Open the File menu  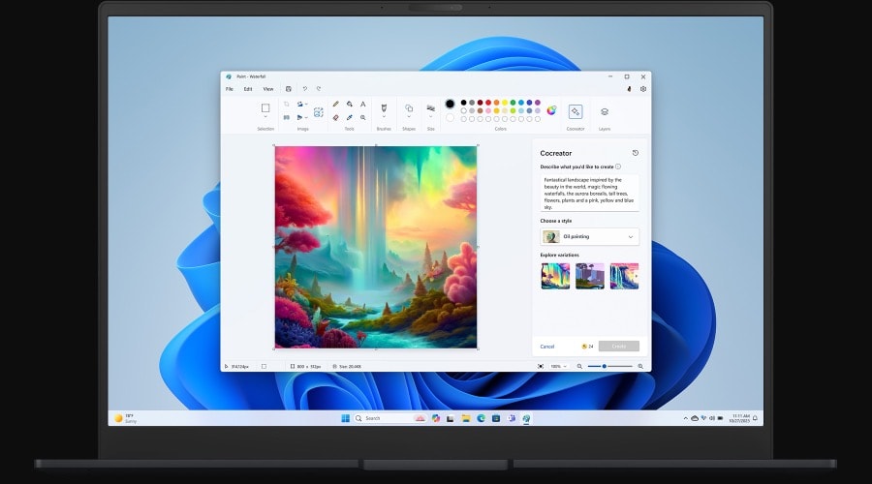tap(230, 89)
